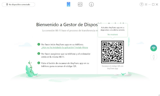160x96 pixels.
Task: Click step 2 text about the same Wi-Fi
Action: (66, 55)
